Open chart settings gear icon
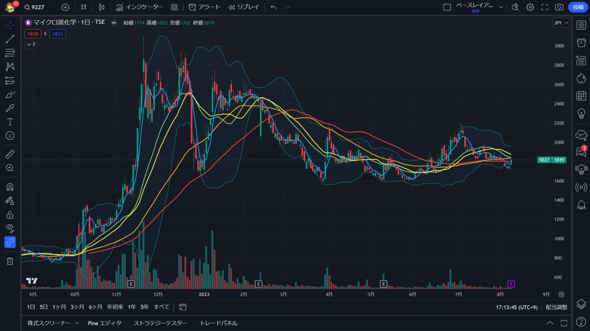590x331 pixels. click(530, 7)
